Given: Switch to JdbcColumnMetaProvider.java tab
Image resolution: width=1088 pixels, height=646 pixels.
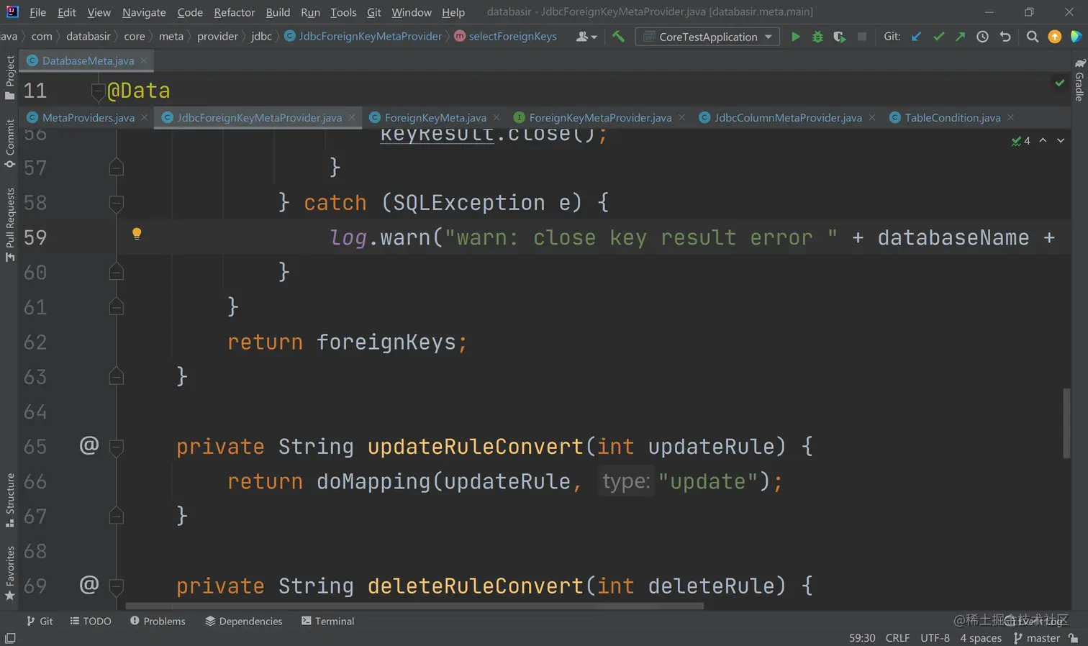Looking at the screenshot, I should click(x=788, y=118).
